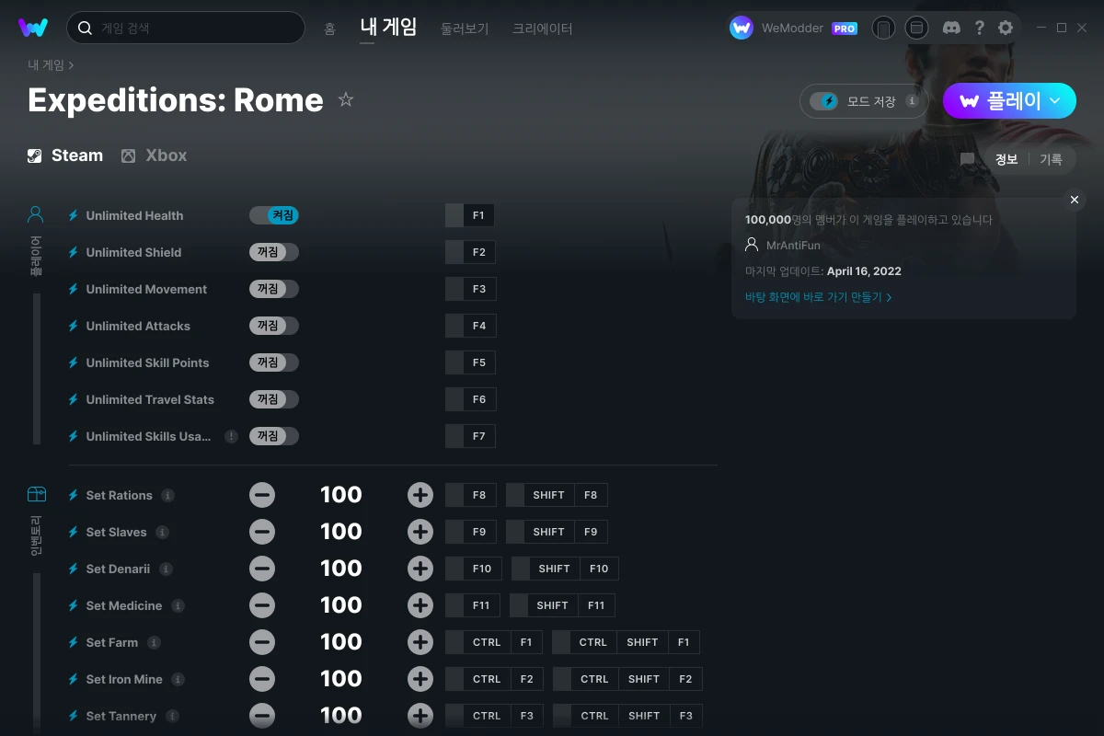Edit SHIFT F11 hotkey for Set Medicine
Viewport: 1104px width, 736px height.
point(562,605)
